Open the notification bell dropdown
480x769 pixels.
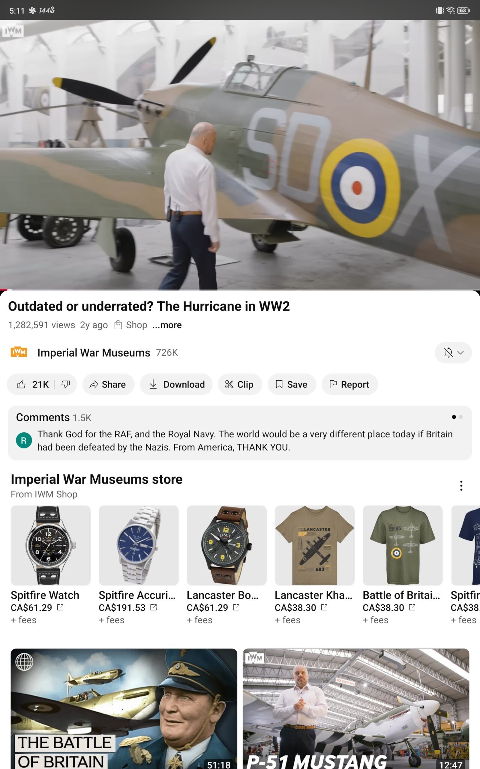[453, 352]
